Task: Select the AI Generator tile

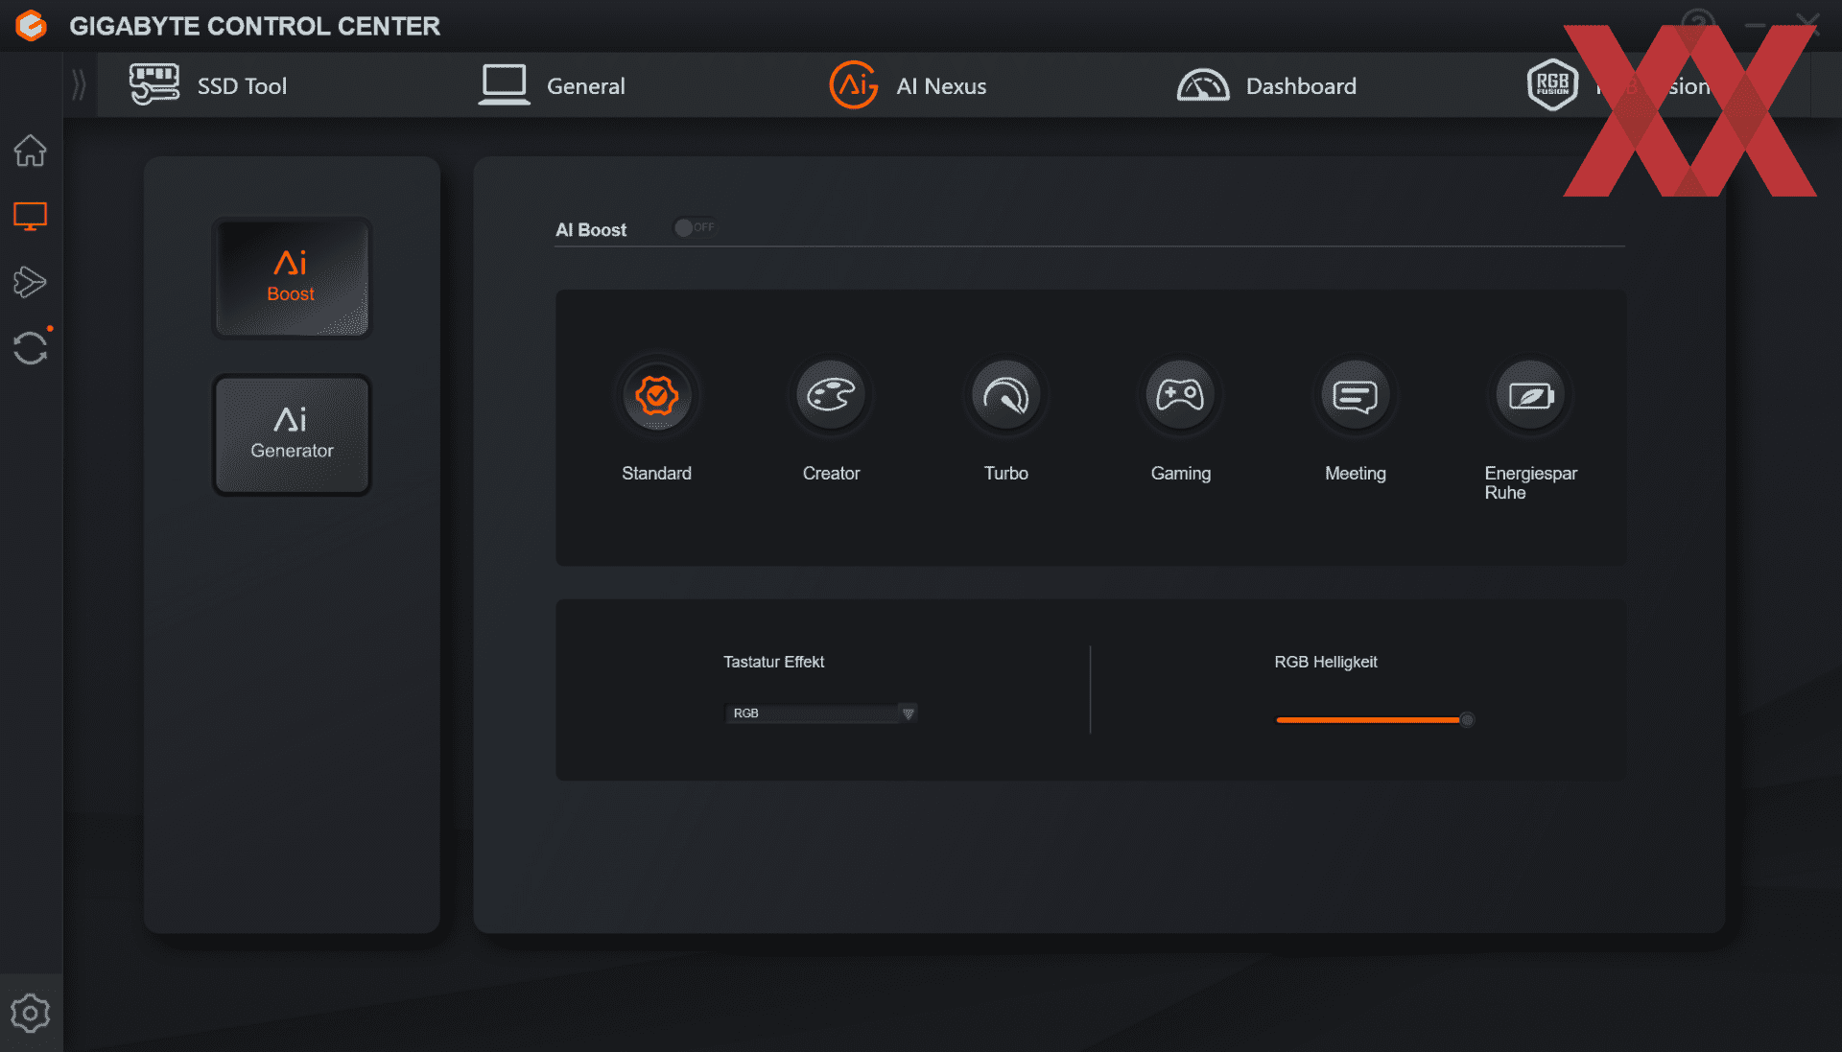Action: click(x=292, y=434)
